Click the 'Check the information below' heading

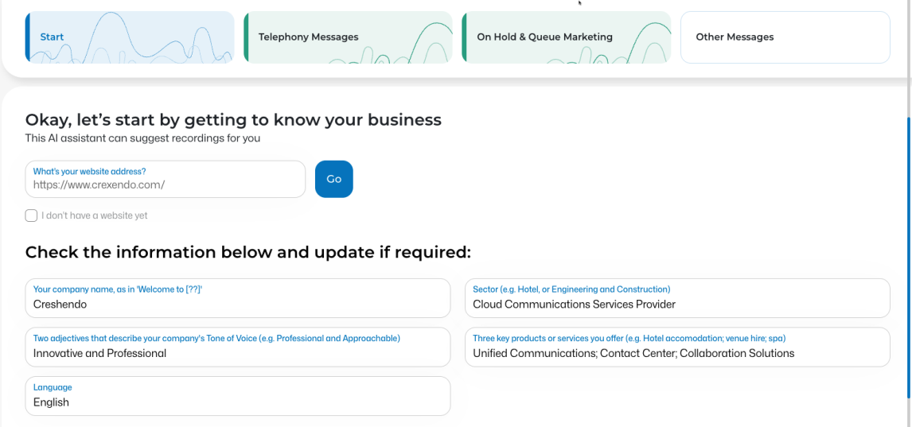click(x=247, y=253)
